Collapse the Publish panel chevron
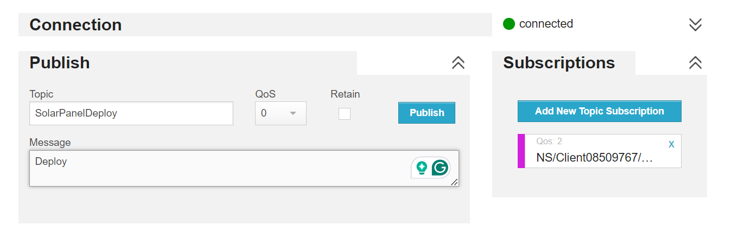Image resolution: width=738 pixels, height=231 pixels. (458, 63)
